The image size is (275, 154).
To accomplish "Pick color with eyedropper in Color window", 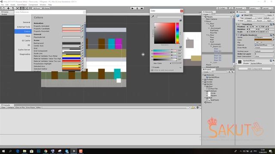I will point(153,16).
